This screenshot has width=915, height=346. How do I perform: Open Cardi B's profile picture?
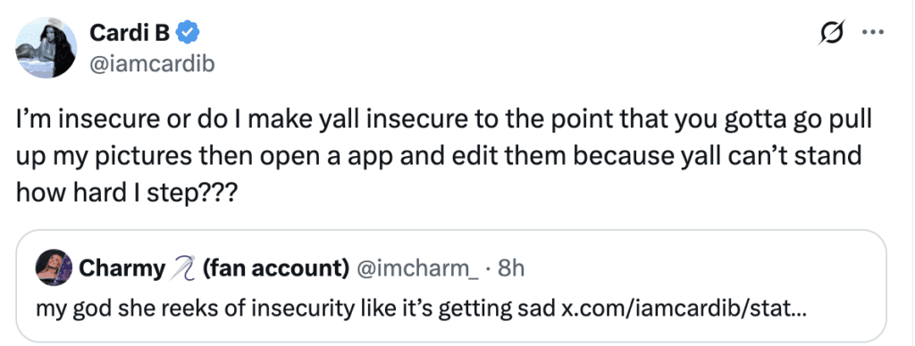coord(46,48)
